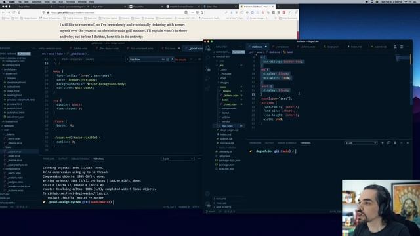Toggle Match Whole Word in find widget
The width and height of the screenshot is (420, 236).
tap(167, 60)
